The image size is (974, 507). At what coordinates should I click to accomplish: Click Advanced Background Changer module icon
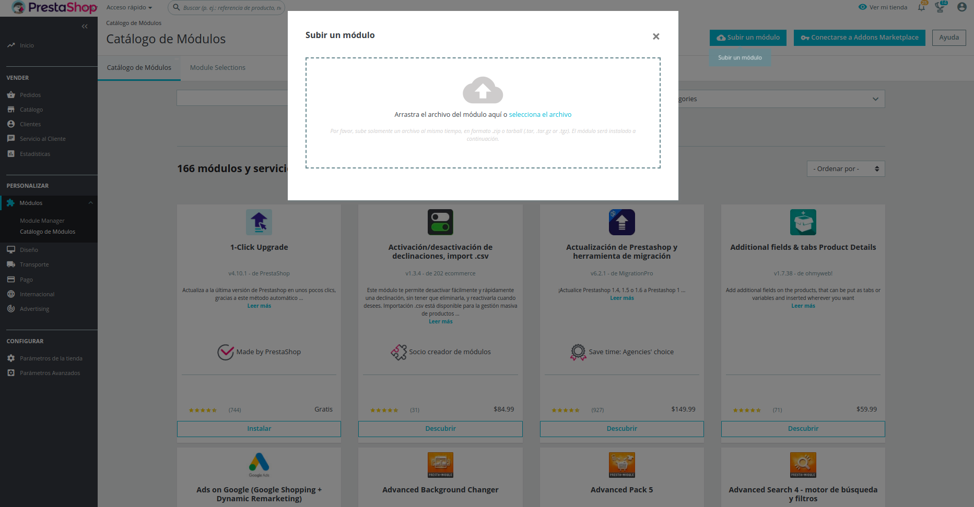440,465
